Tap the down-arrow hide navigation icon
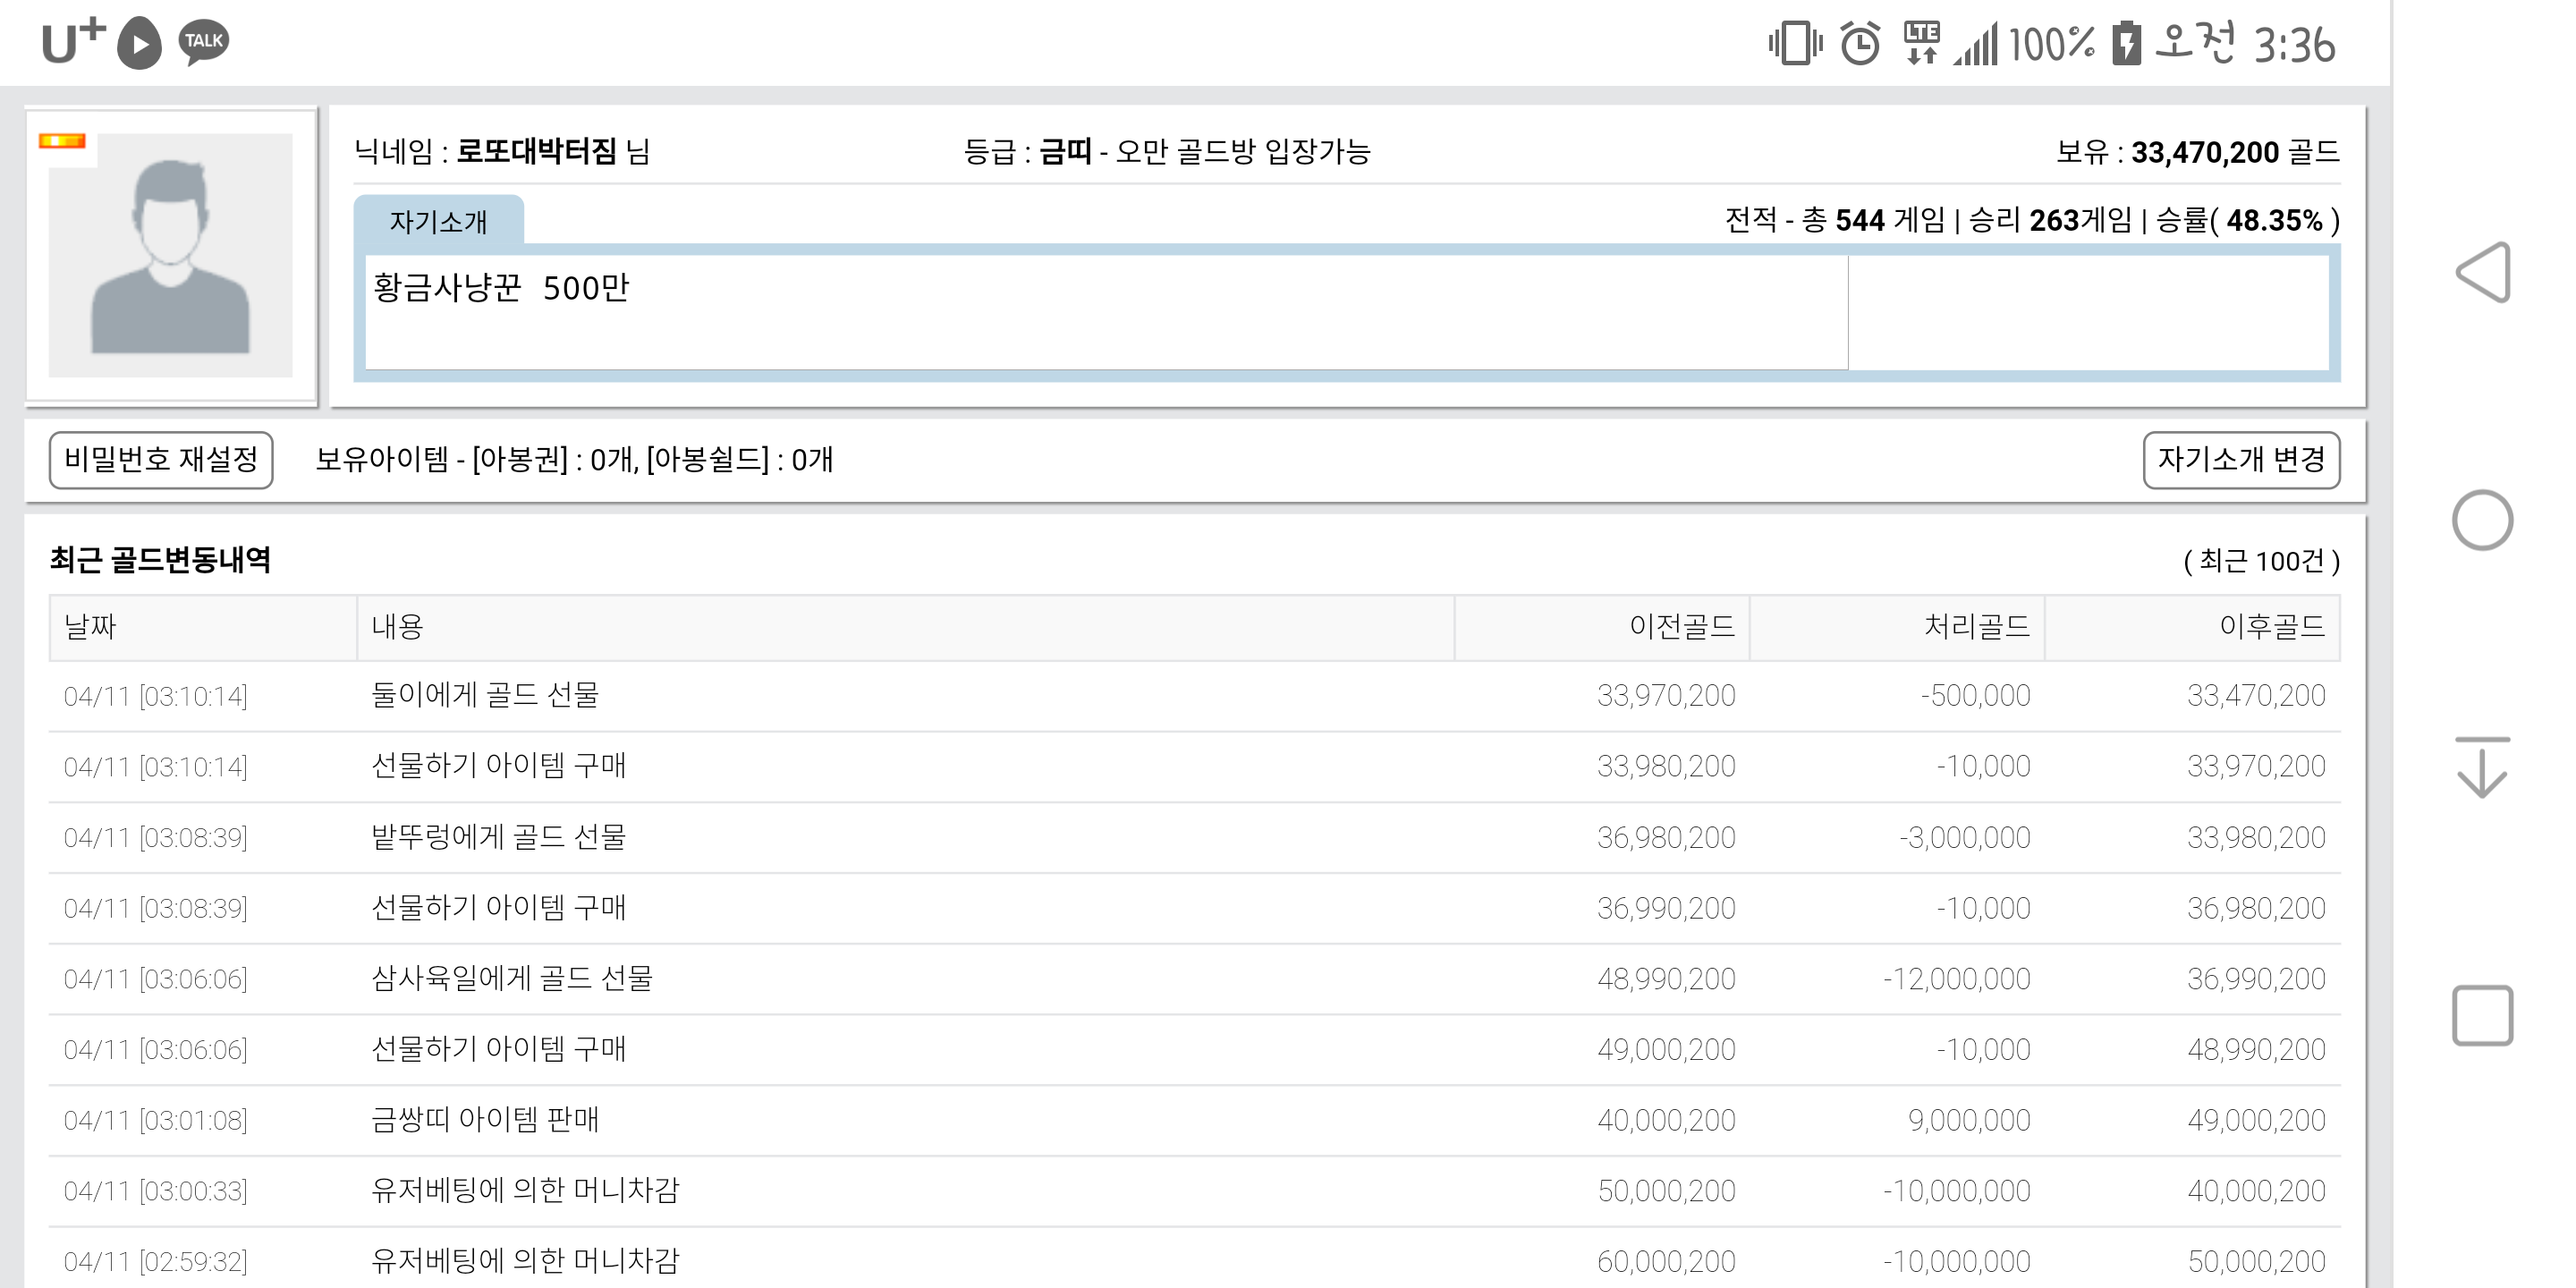The image size is (2576, 1288). point(2482,768)
